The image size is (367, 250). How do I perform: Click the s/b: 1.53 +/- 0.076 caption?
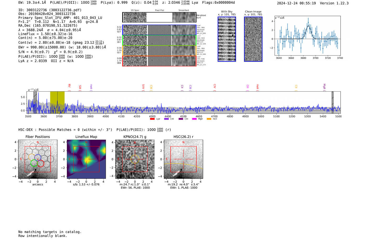pyautogui.click(x=86, y=184)
